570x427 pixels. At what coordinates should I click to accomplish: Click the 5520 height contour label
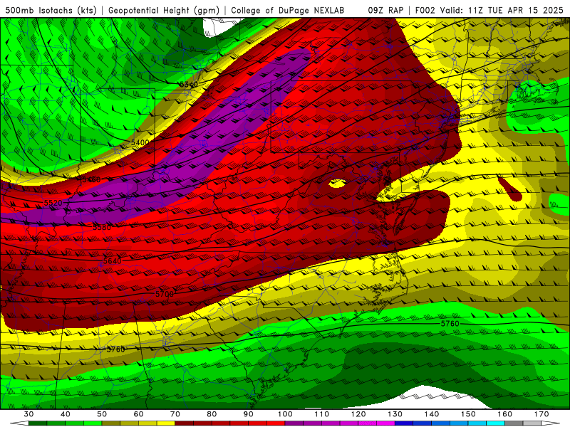click(x=53, y=203)
